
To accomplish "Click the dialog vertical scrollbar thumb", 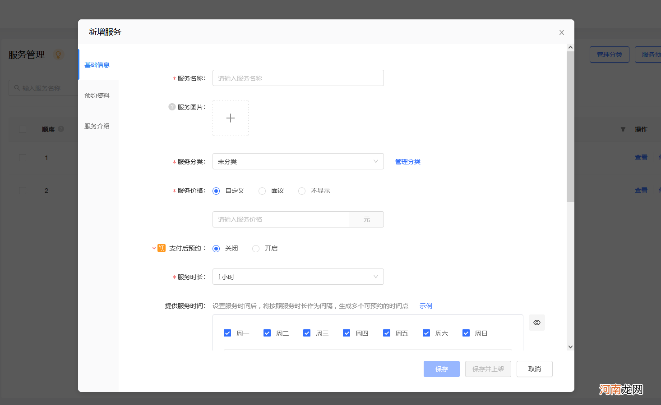I will (570, 127).
